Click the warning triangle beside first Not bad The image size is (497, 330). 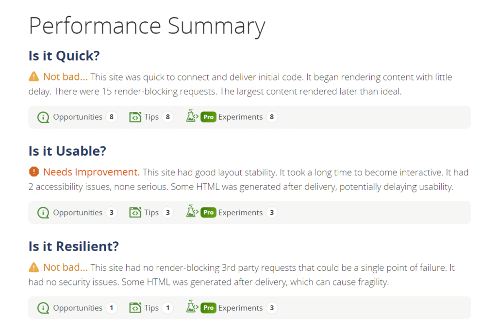[33, 77]
